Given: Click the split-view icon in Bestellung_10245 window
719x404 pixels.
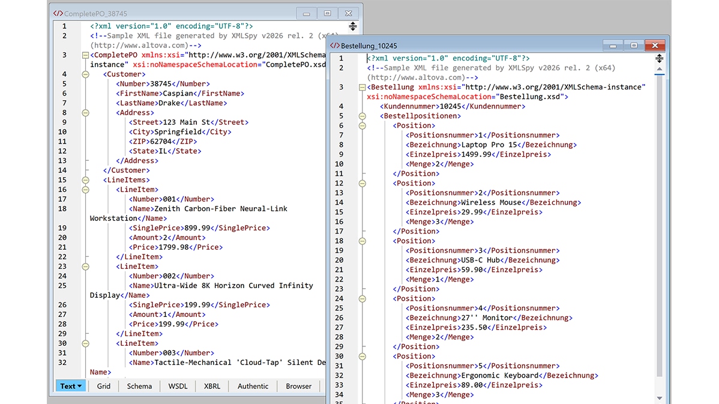Looking at the screenshot, I should tap(660, 58).
